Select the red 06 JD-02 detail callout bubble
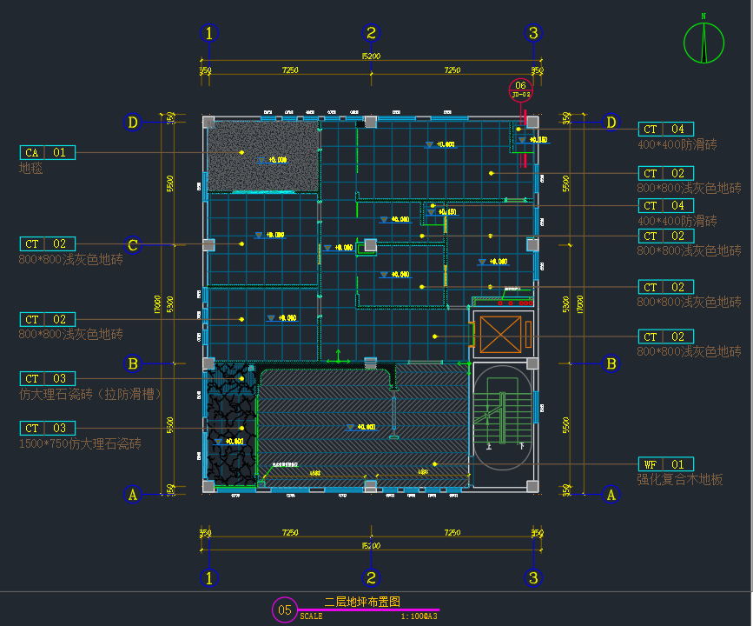Image resolution: width=753 pixels, height=626 pixels. coord(521,90)
